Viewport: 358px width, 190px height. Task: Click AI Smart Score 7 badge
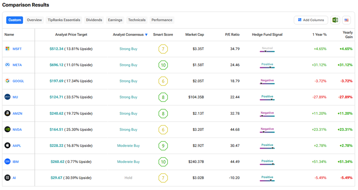(163, 178)
